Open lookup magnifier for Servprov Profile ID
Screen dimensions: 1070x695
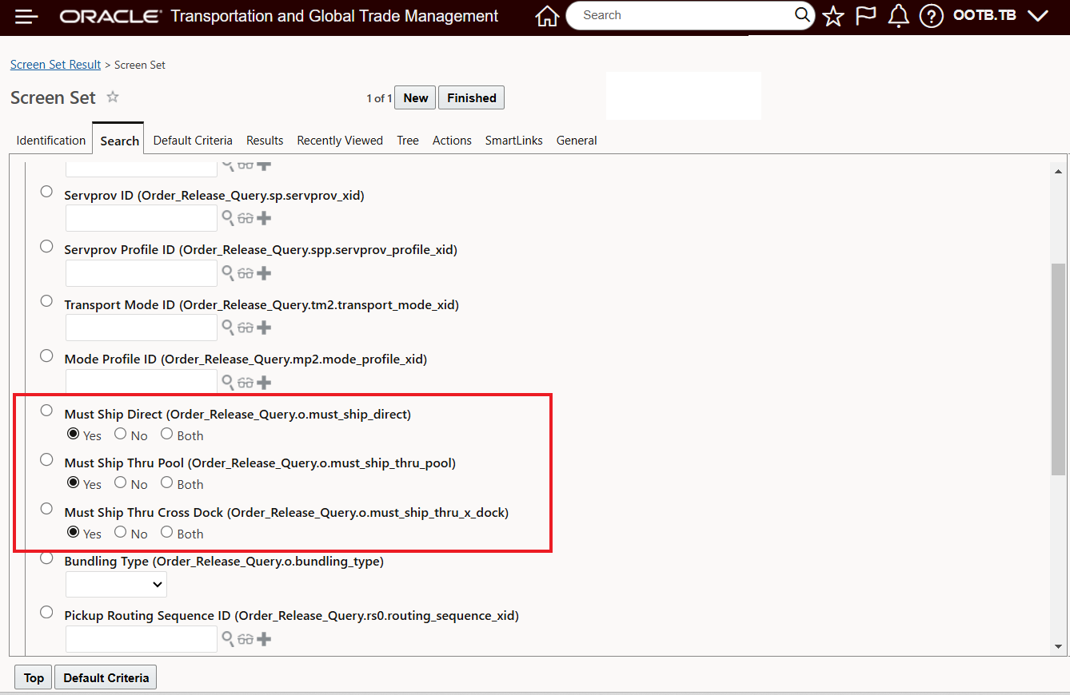[x=228, y=273]
